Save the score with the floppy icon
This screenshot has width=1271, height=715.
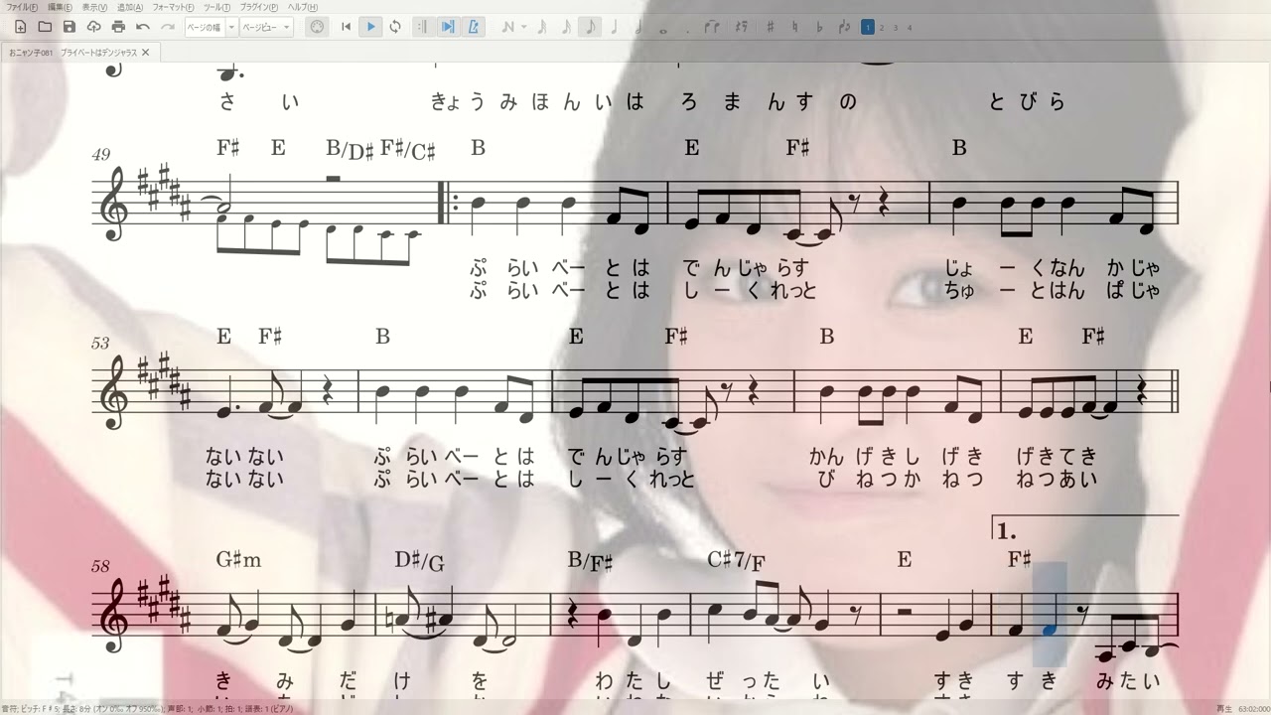click(x=69, y=27)
